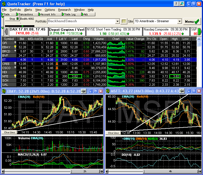Select the UAL symbol row
Viewport: 203px width, 175px height.
click(99, 85)
